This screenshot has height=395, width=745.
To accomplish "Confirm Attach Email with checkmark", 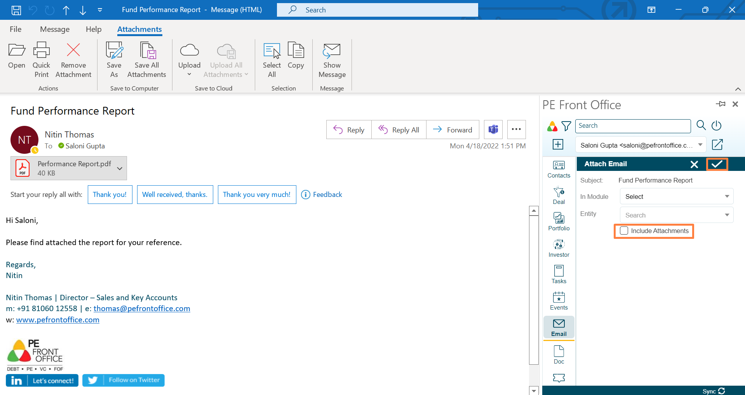I will 717,164.
